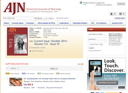Image resolution: width=128 pixels, height=93 pixels.
Task: Expand the View dropdown
Action: [x=54, y=68]
